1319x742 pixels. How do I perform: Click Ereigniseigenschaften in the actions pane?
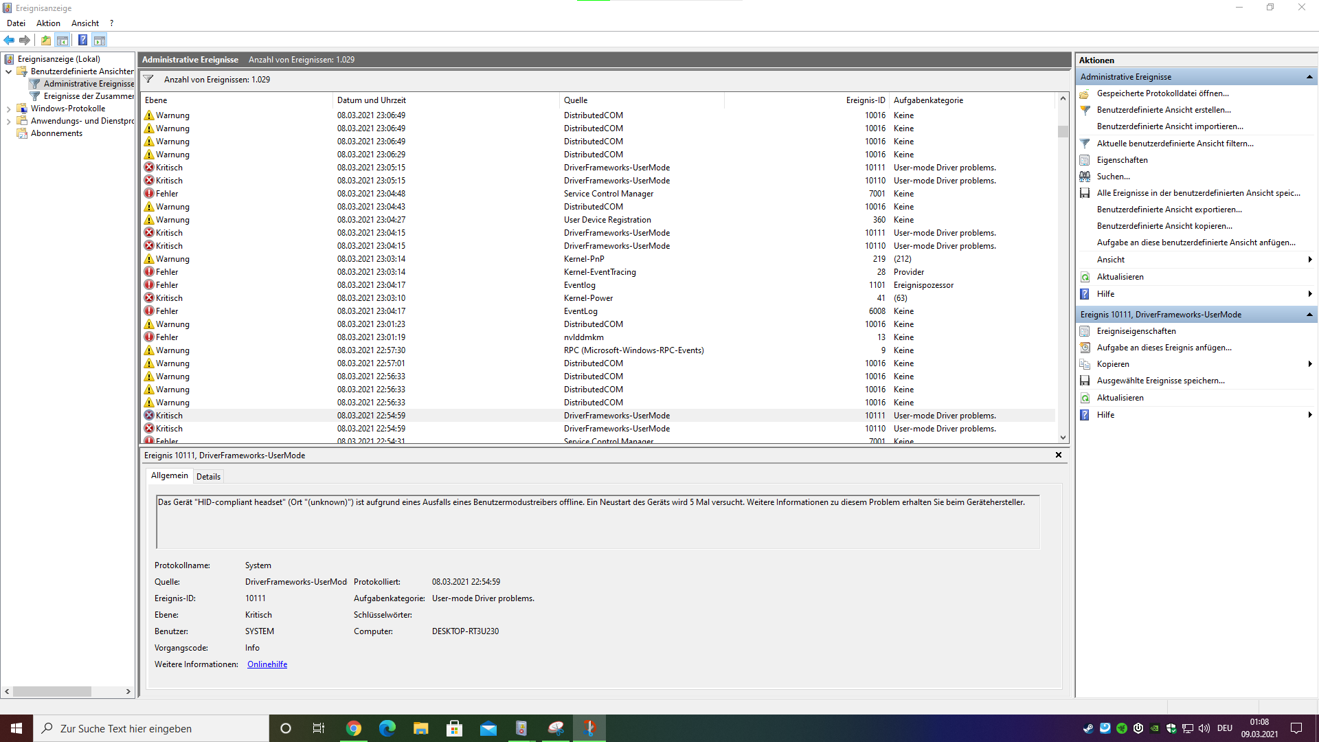point(1136,331)
